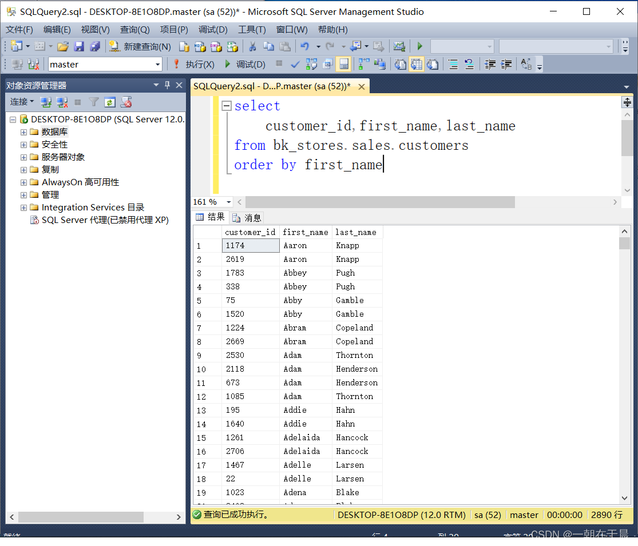
Task: Click the Activity Monitor icon
Action: (x=399, y=47)
